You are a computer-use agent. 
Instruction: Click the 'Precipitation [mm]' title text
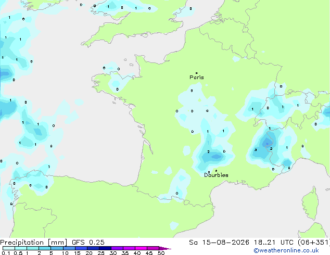click(34, 243)
